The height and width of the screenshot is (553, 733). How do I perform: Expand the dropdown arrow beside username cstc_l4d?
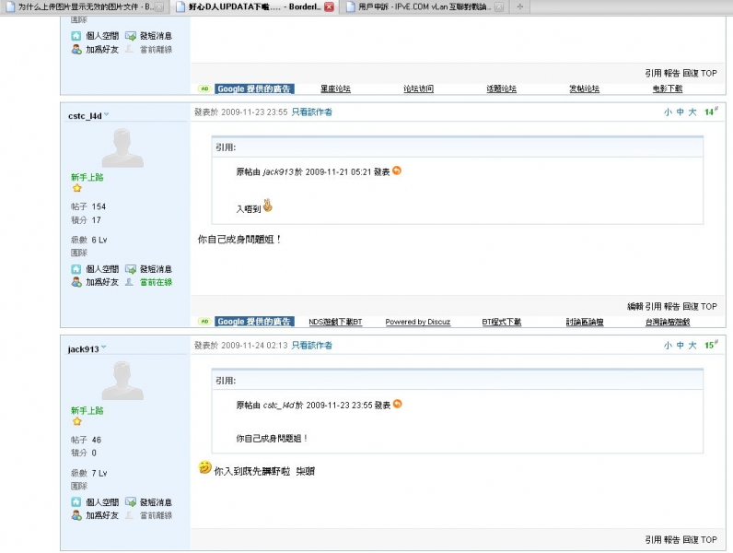[x=106, y=115]
